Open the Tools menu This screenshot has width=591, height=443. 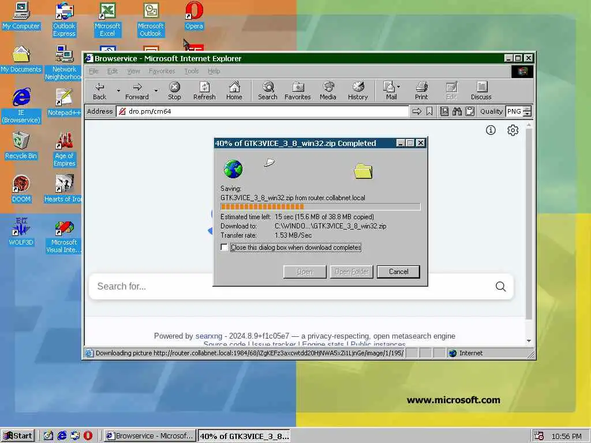pyautogui.click(x=192, y=71)
